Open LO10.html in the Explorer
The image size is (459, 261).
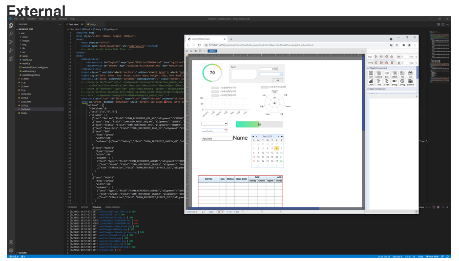(26, 93)
